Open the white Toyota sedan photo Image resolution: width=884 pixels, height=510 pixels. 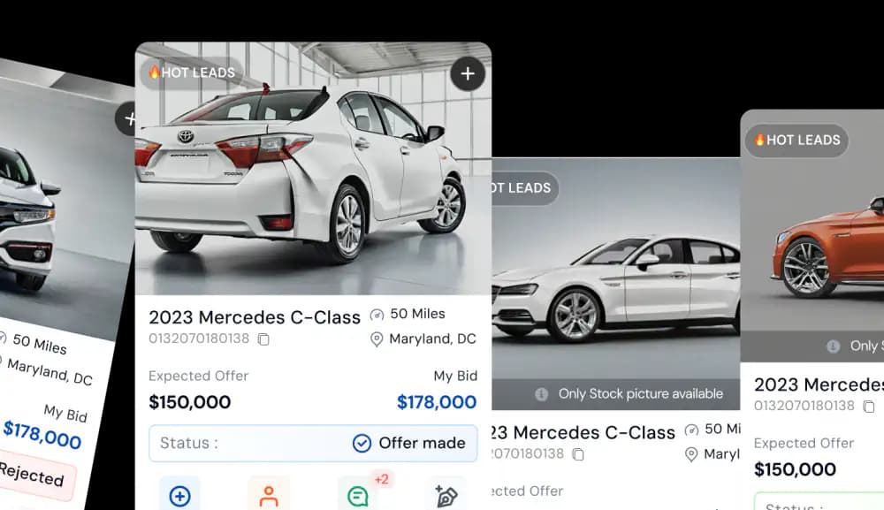tap(313, 169)
